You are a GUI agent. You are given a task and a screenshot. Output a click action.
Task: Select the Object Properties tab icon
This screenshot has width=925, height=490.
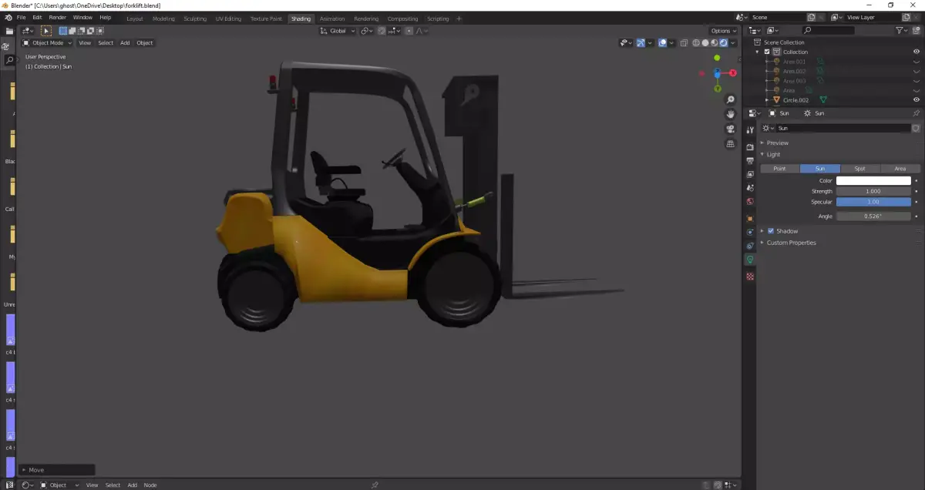click(x=750, y=218)
